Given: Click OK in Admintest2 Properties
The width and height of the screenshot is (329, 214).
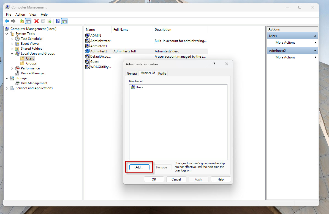Looking at the screenshot, I should (154, 179).
